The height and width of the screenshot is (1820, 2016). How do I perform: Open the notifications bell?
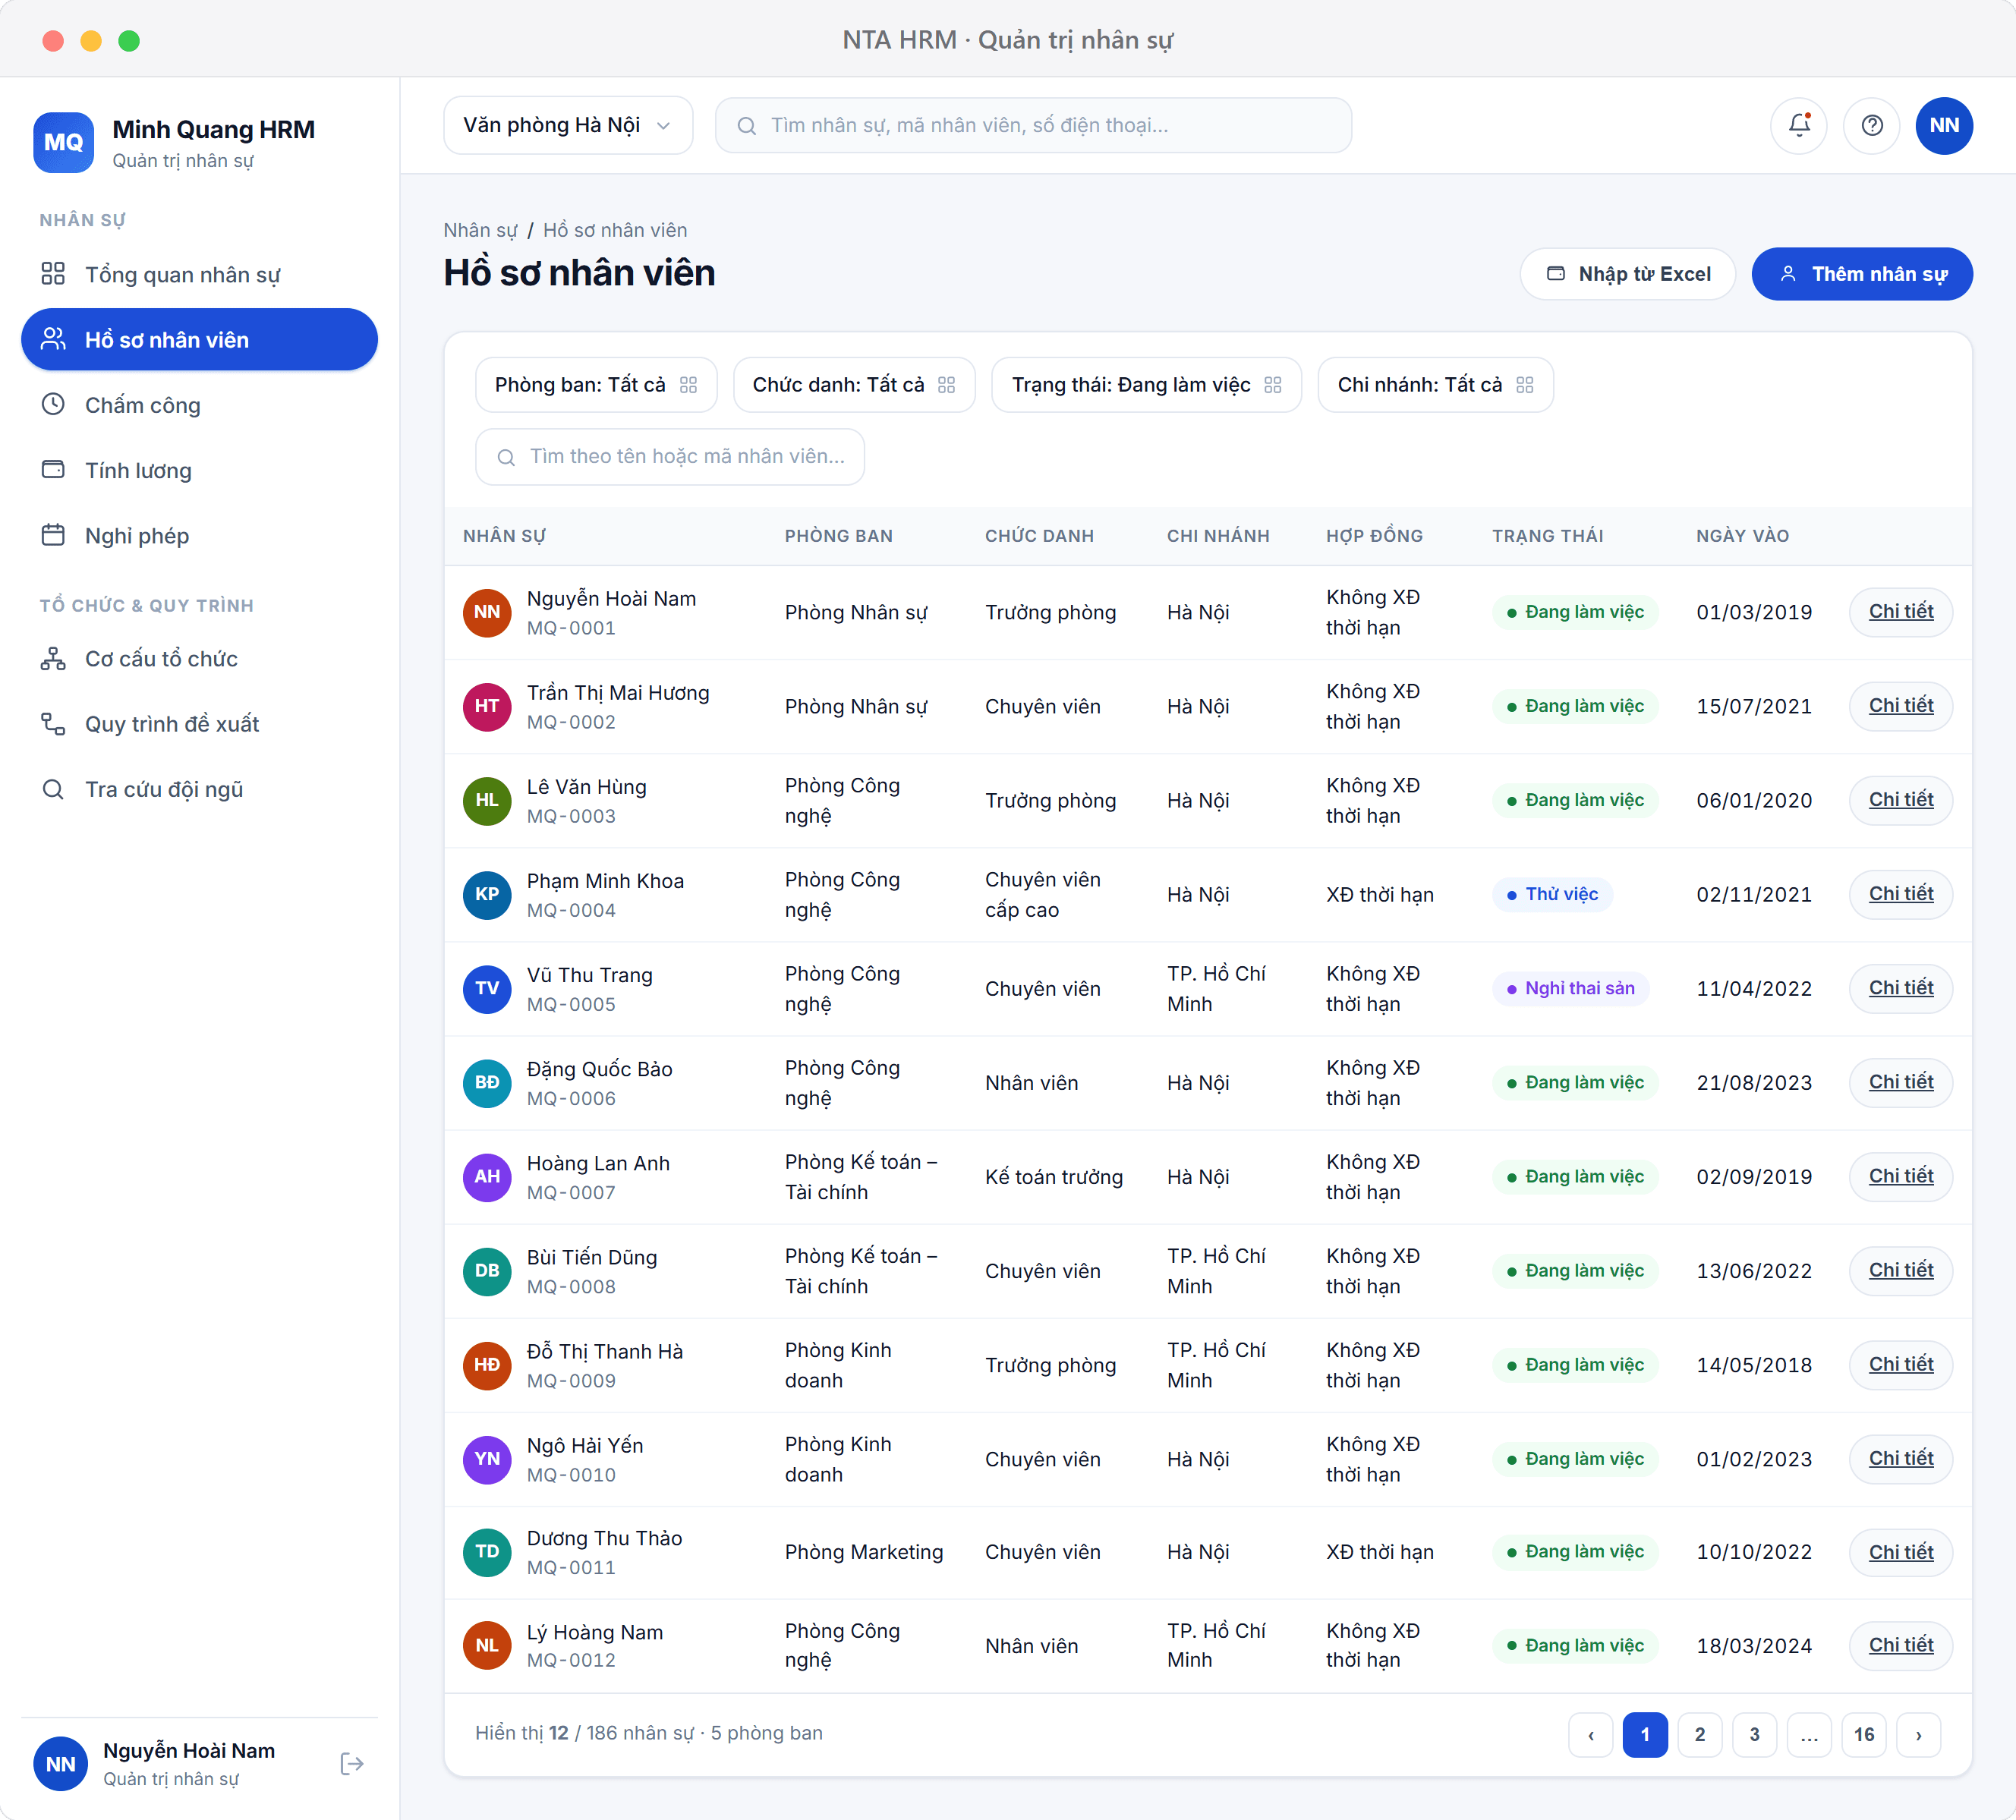[x=1798, y=125]
